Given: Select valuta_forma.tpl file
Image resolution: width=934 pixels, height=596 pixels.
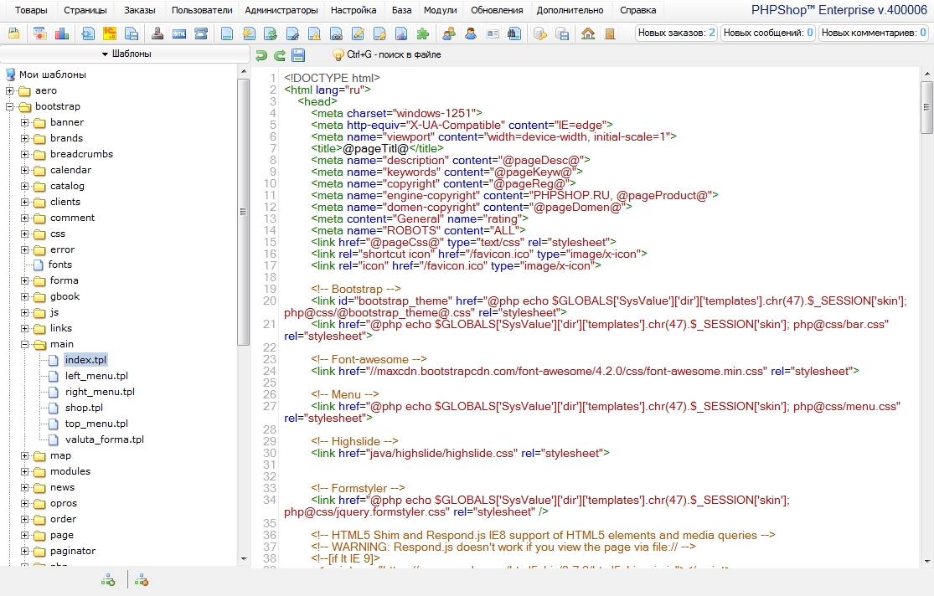Looking at the screenshot, I should (105, 440).
